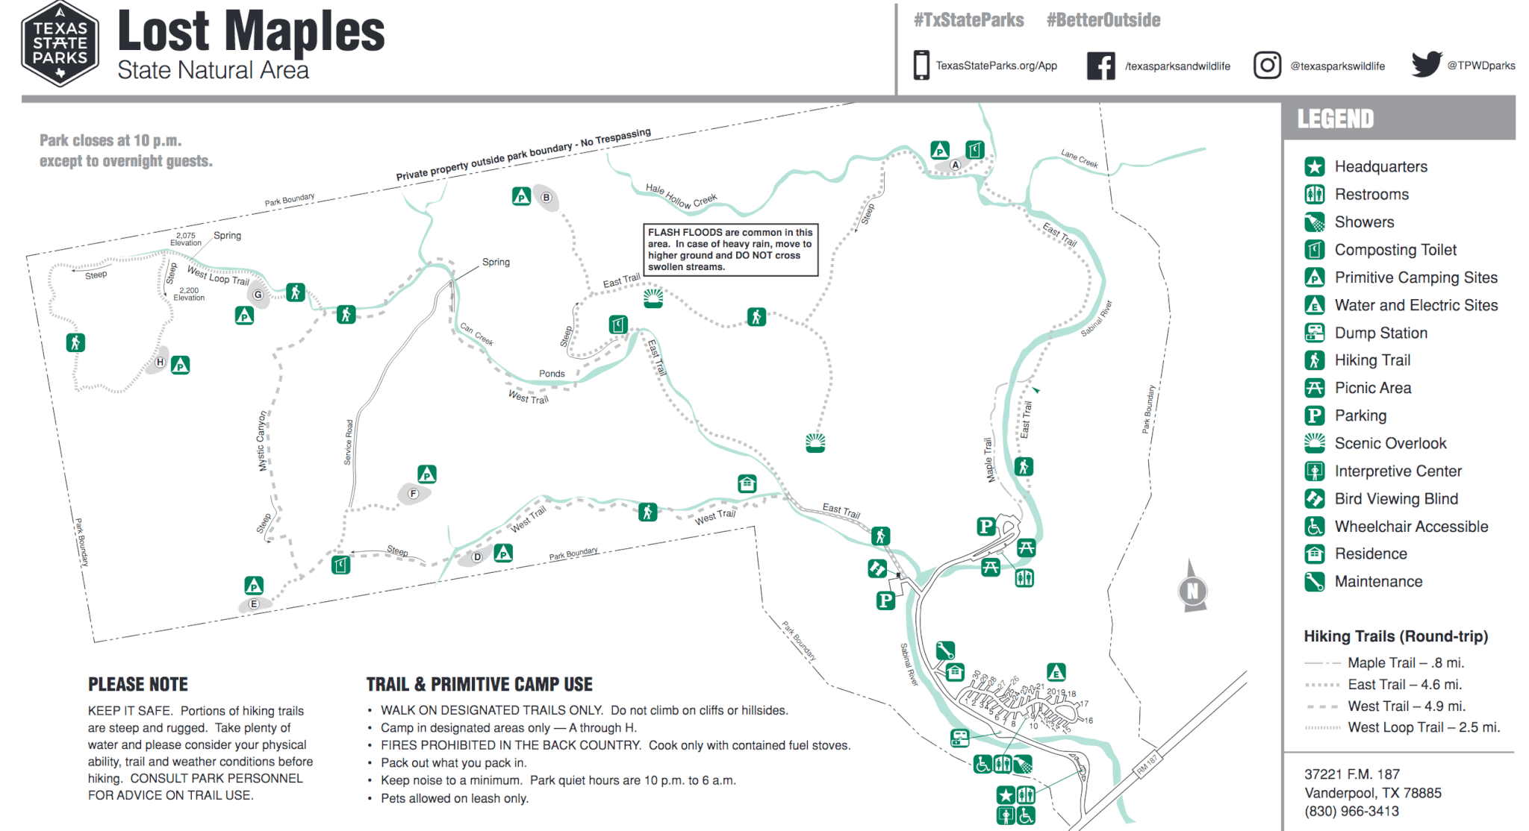Click the maintenance icon on map
This screenshot has height=831, width=1529.
945,650
